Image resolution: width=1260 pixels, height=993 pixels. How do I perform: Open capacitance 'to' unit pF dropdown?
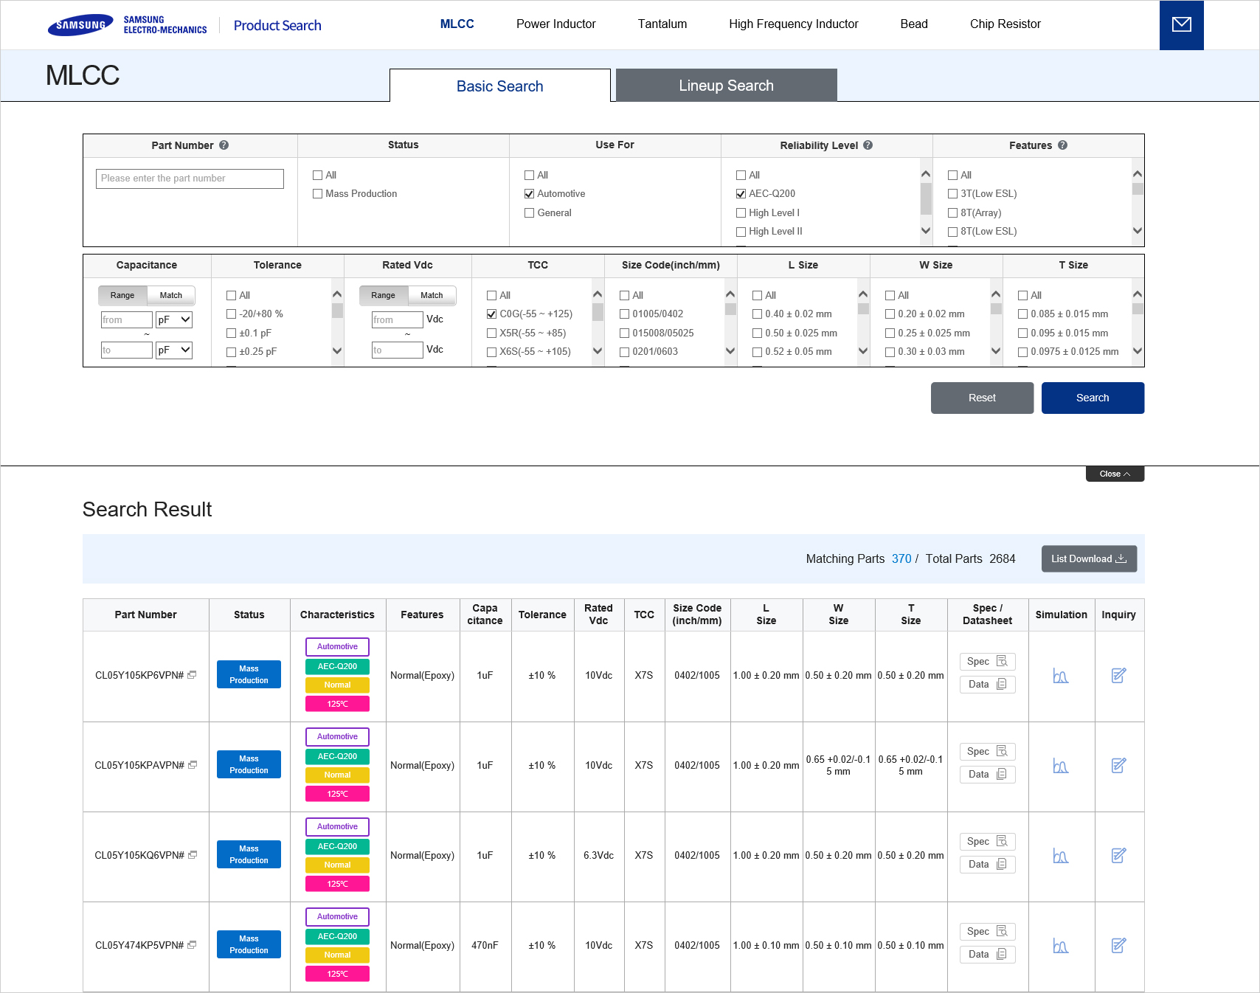point(174,350)
